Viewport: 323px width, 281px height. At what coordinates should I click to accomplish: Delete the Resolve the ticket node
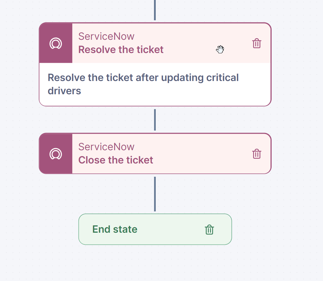[257, 43]
